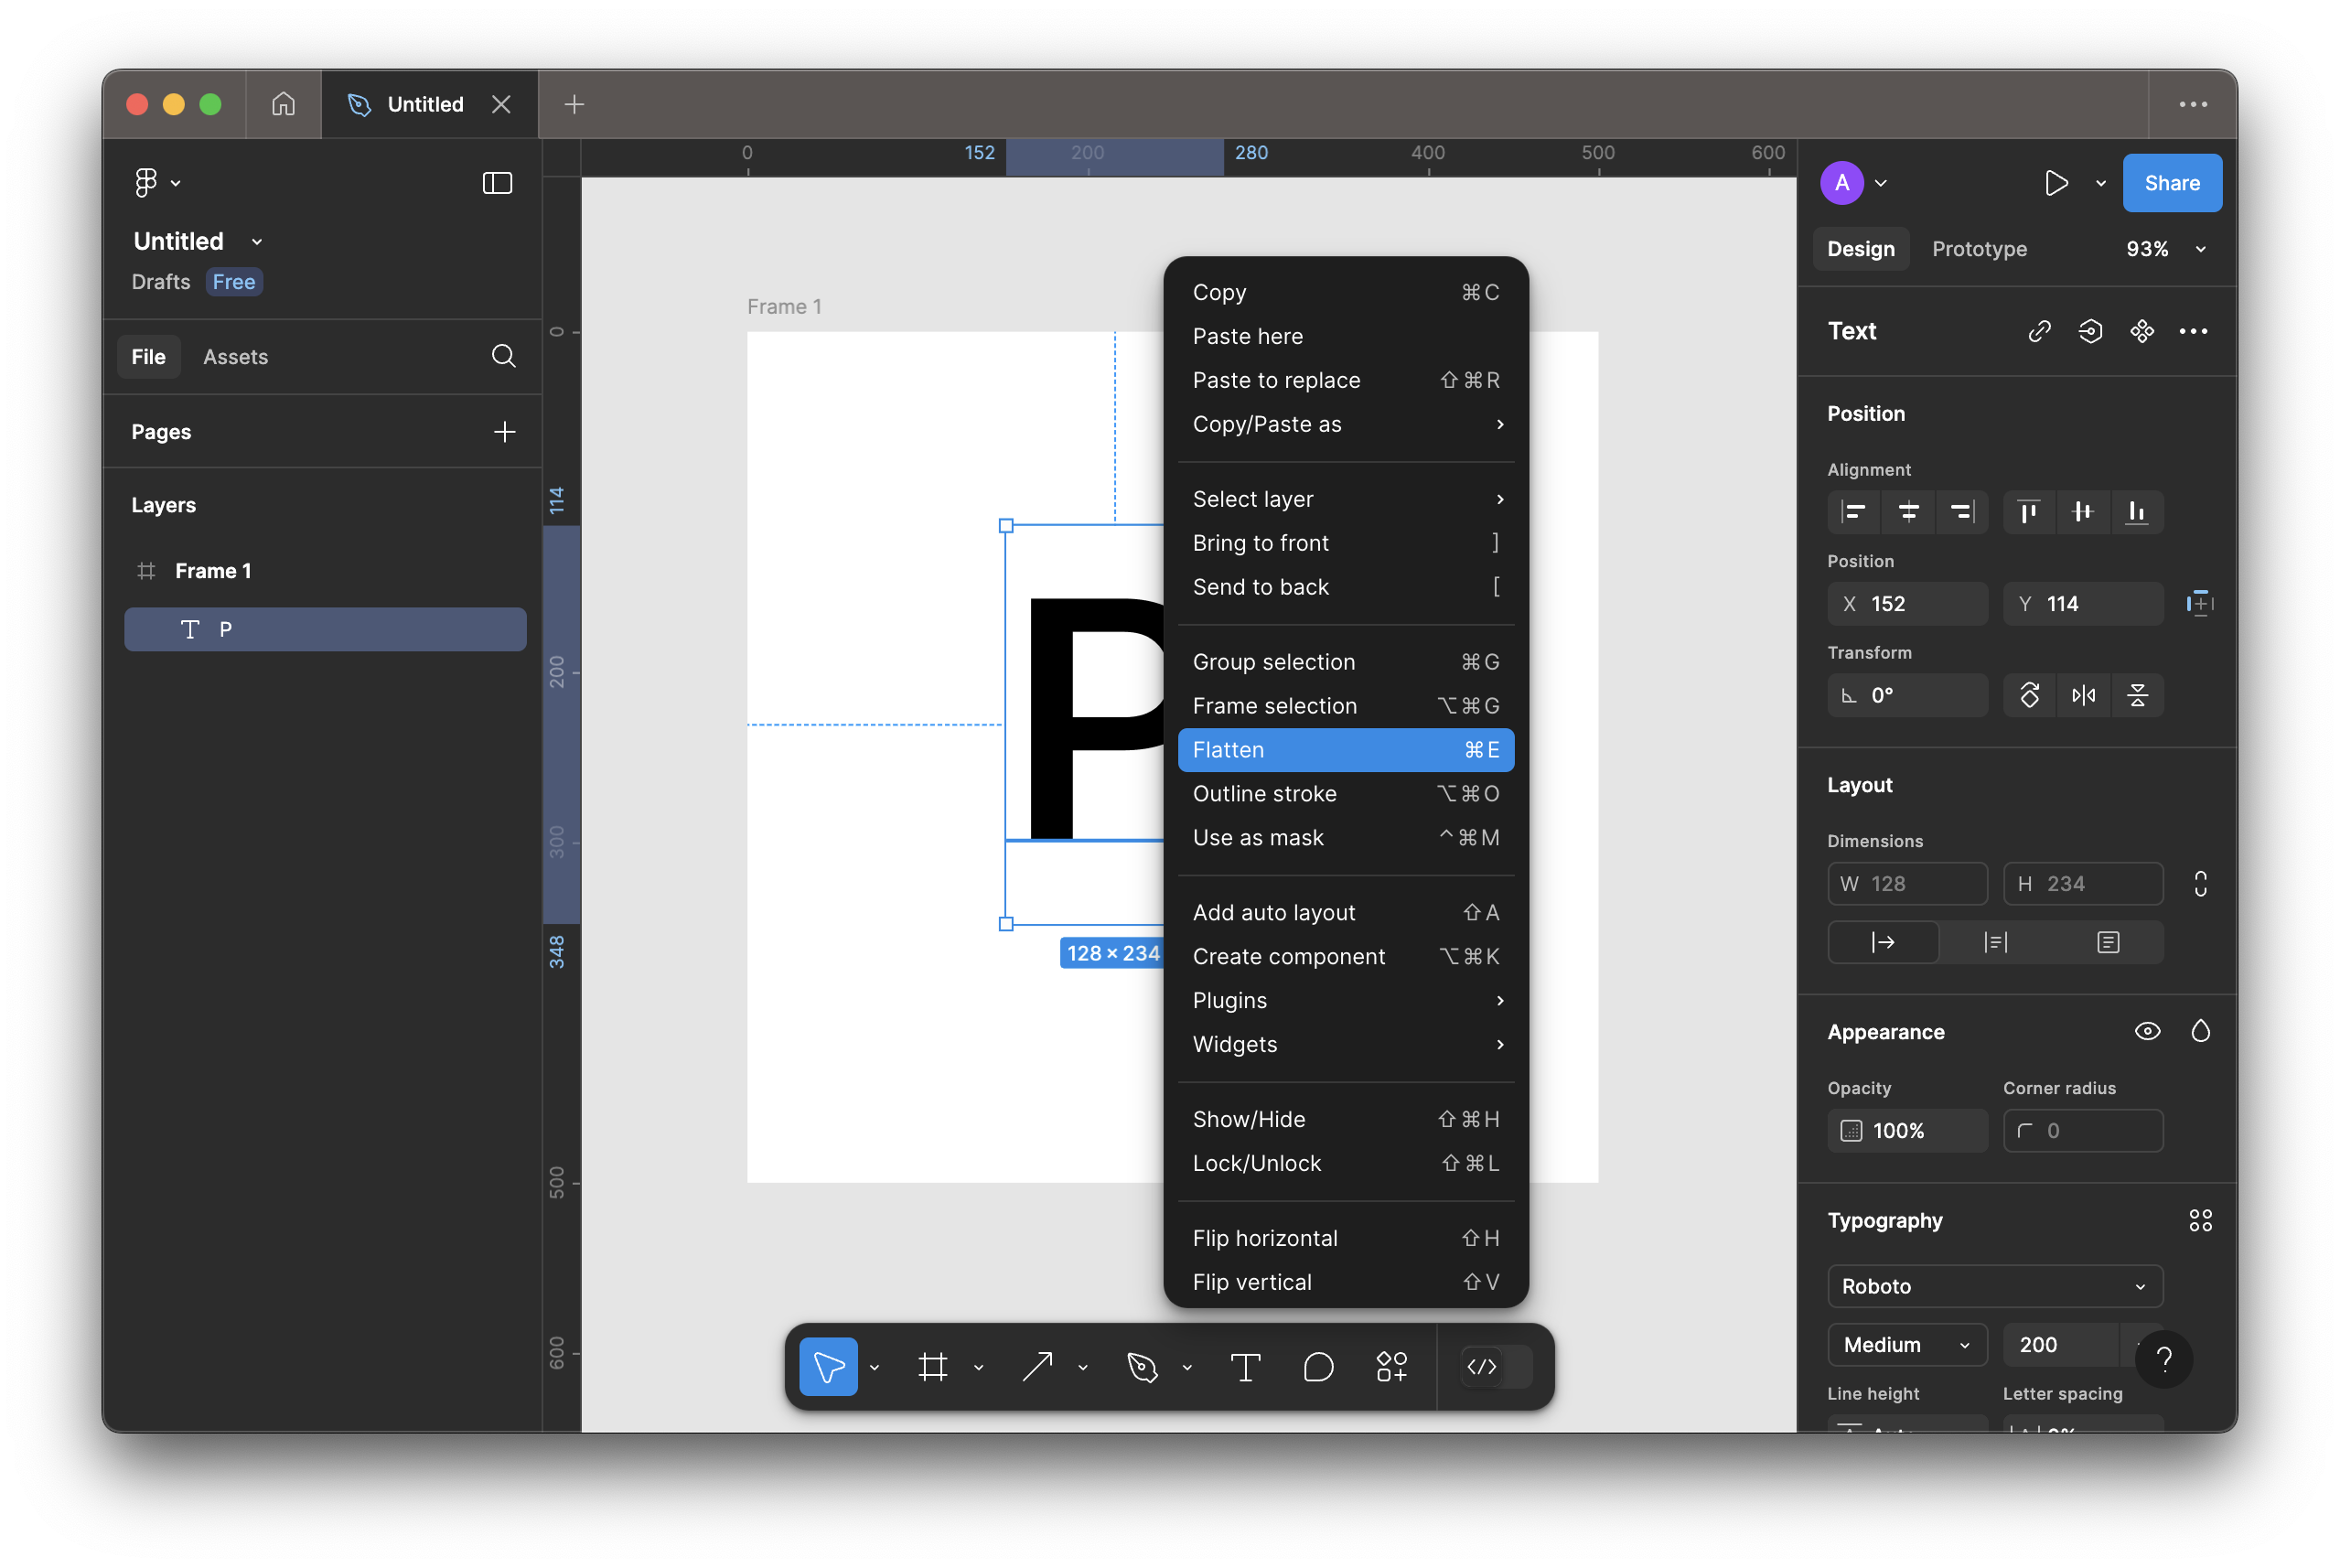This screenshot has width=2340, height=1568.
Task: Select the P text layer
Action: pyautogui.click(x=325, y=629)
